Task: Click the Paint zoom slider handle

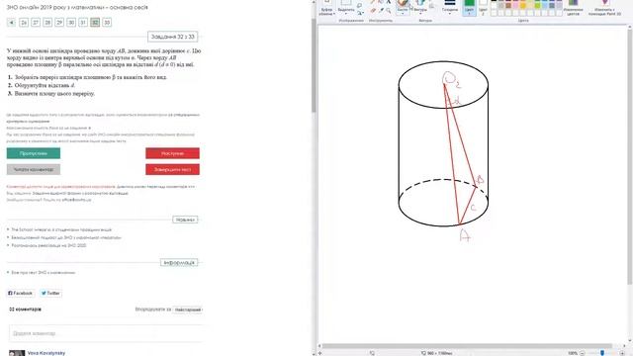Action: click(602, 353)
